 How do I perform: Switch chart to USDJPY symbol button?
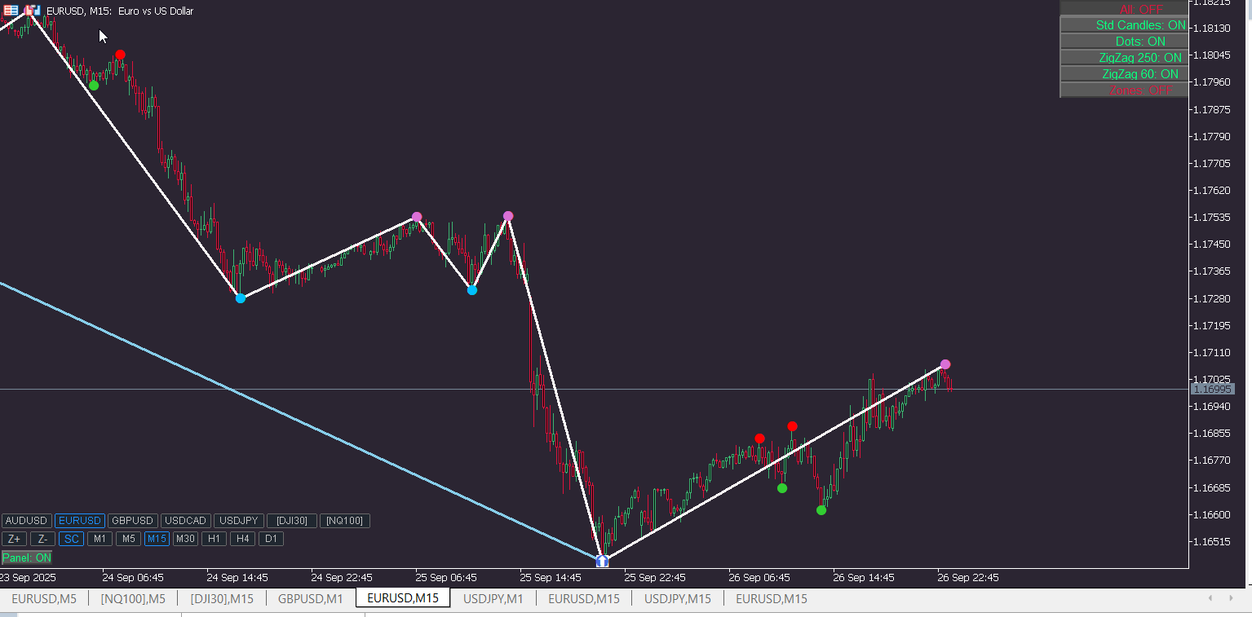point(239,521)
